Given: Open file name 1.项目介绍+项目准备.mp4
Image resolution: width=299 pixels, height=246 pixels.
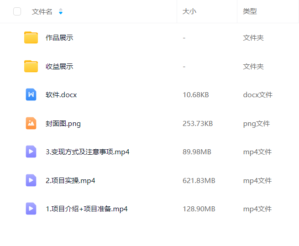Looking at the screenshot, I should tap(87, 209).
